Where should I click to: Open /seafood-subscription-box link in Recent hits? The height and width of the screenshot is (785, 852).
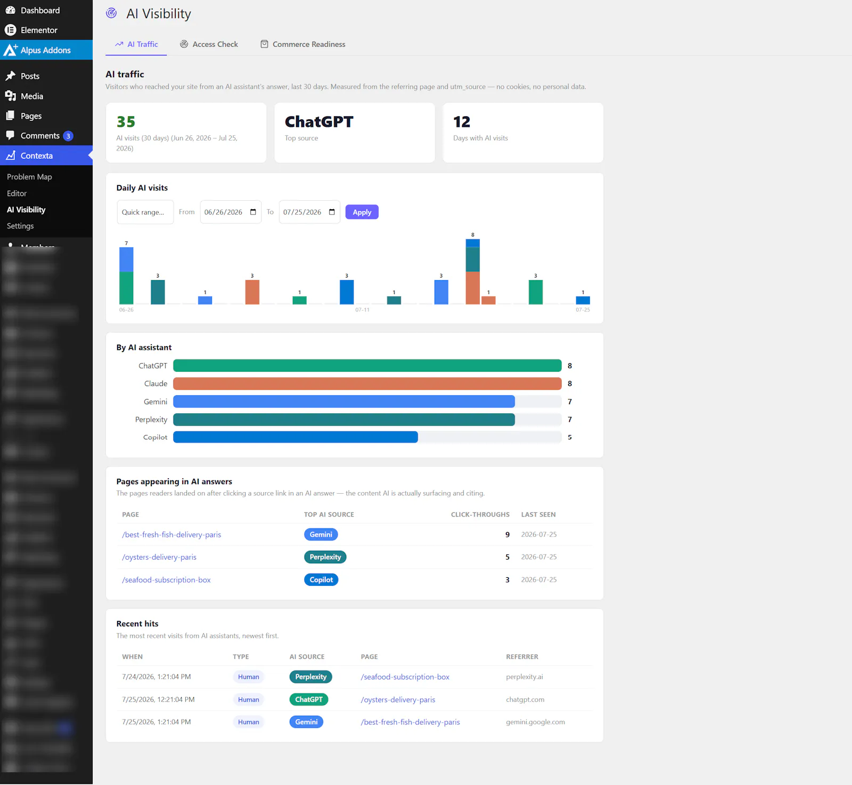405,677
